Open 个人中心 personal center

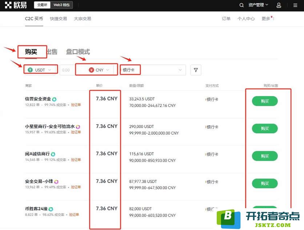coord(246,19)
